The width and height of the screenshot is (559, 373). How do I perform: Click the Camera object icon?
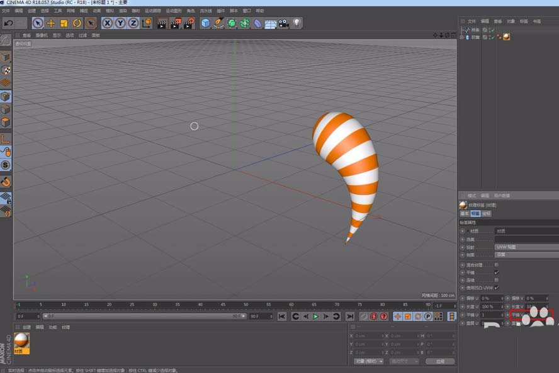[x=284, y=23]
